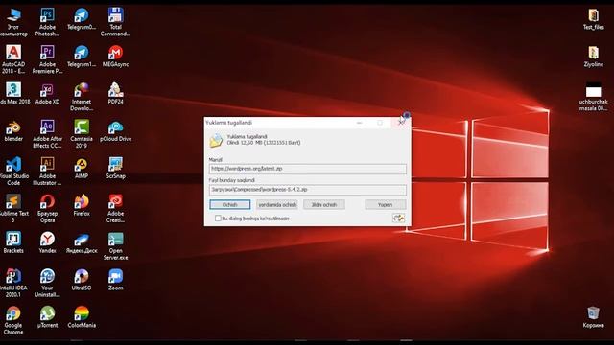Click the Adobe Illustrator desktop shortcut
614x345 pixels.
(x=47, y=172)
